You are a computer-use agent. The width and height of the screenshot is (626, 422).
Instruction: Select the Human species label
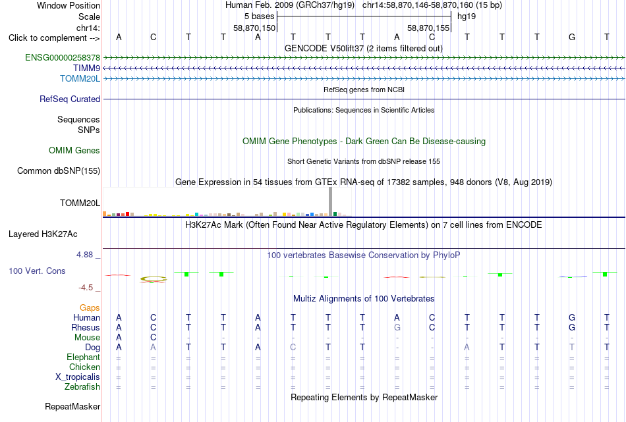pos(86,318)
